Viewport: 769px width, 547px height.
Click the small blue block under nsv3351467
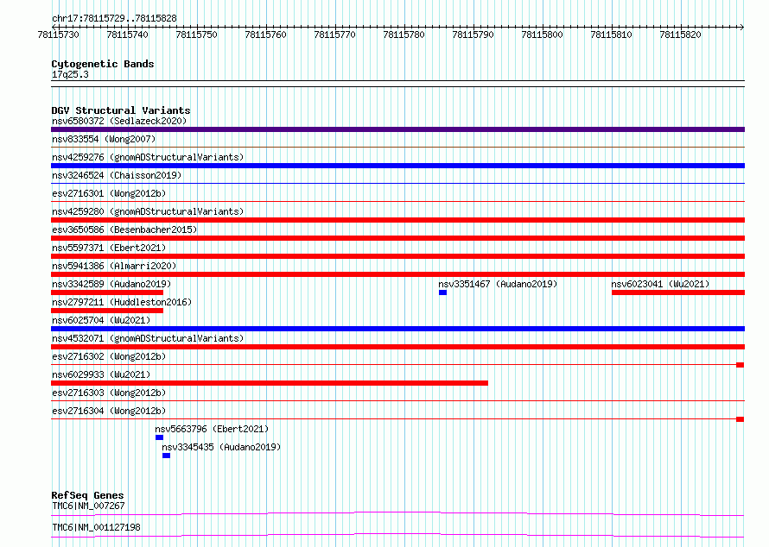click(x=443, y=292)
